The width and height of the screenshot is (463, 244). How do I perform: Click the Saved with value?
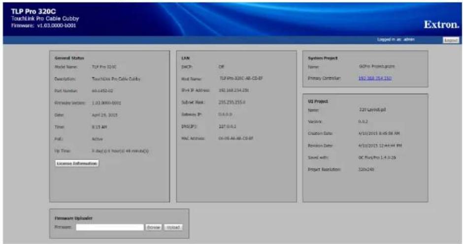coord(377,157)
